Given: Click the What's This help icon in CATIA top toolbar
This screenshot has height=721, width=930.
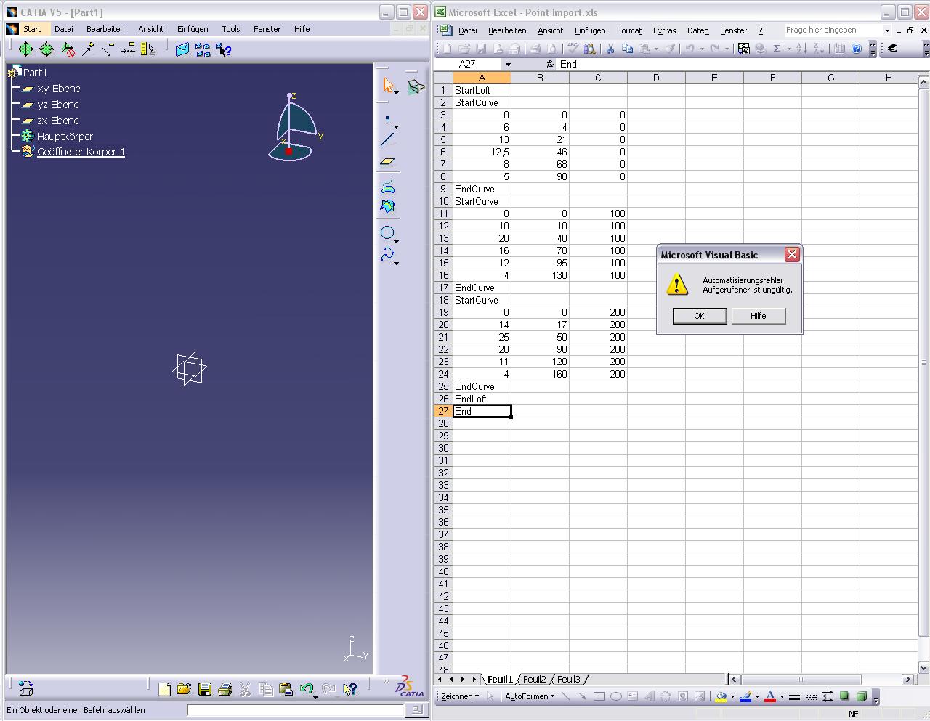Looking at the screenshot, I should [x=223, y=49].
